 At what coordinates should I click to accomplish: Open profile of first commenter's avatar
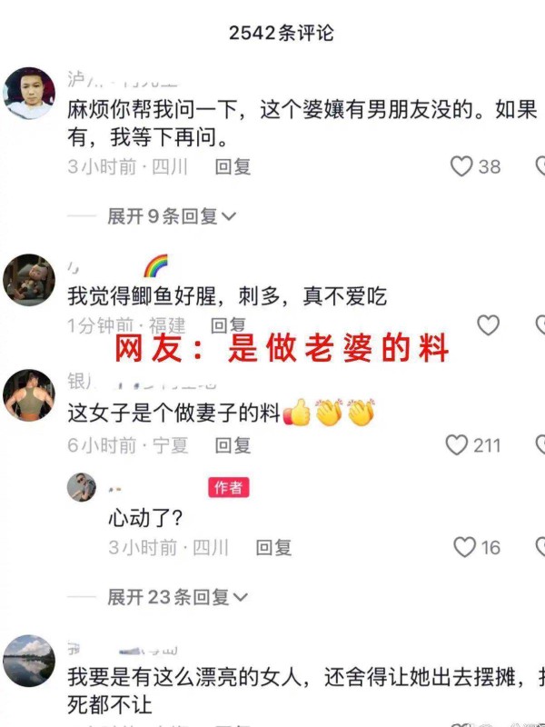click(29, 94)
